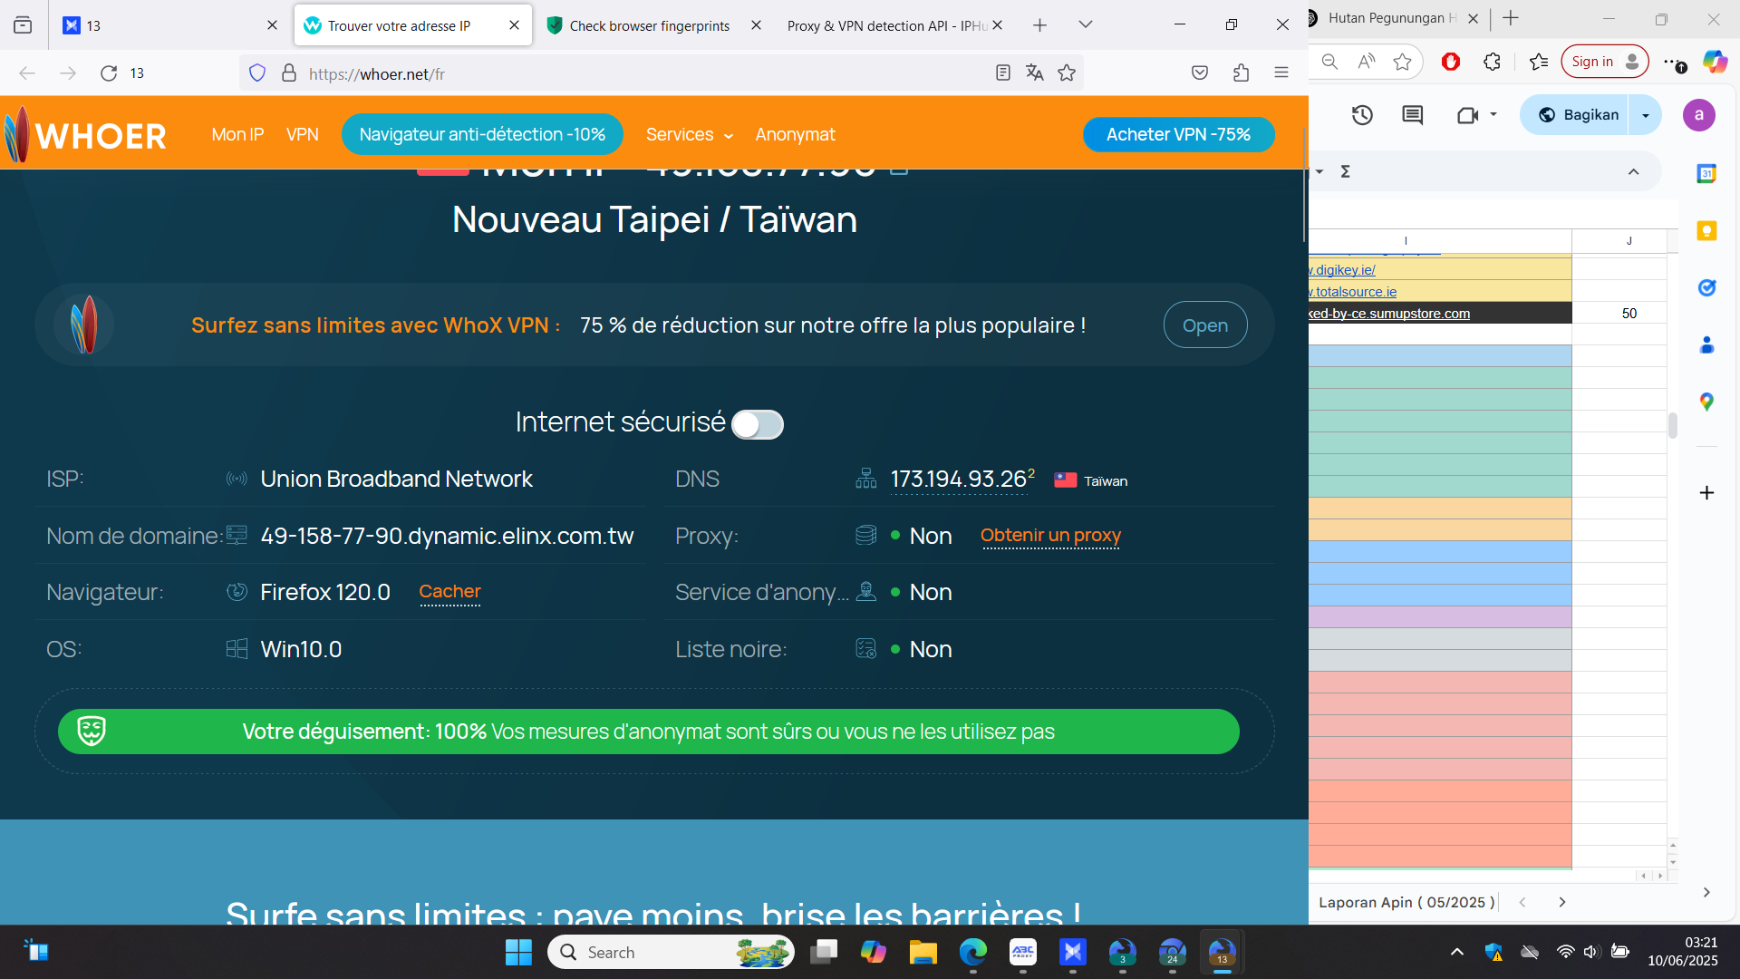1740x979 pixels.
Task: Open the comments icon in Sheets
Action: (1412, 115)
